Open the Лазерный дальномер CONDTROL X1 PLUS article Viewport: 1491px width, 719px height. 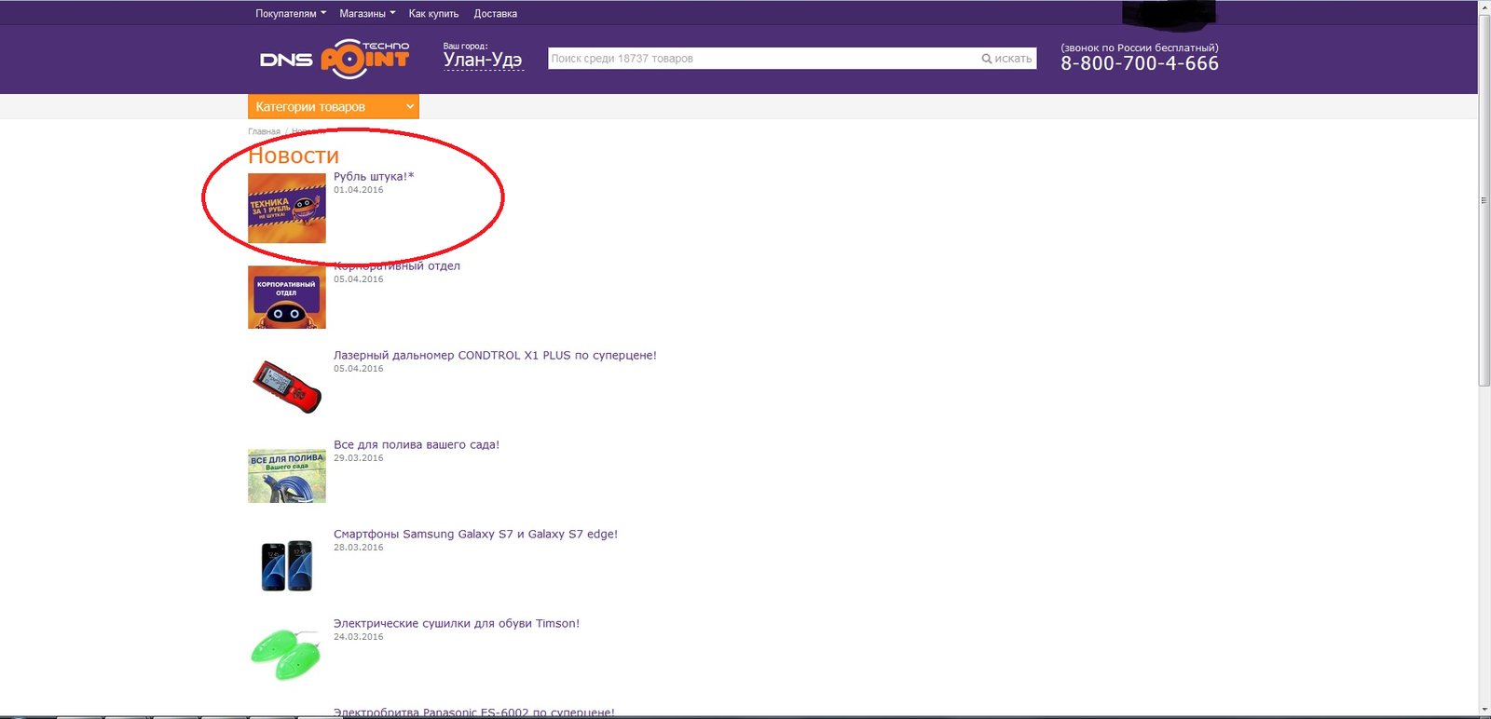[495, 355]
